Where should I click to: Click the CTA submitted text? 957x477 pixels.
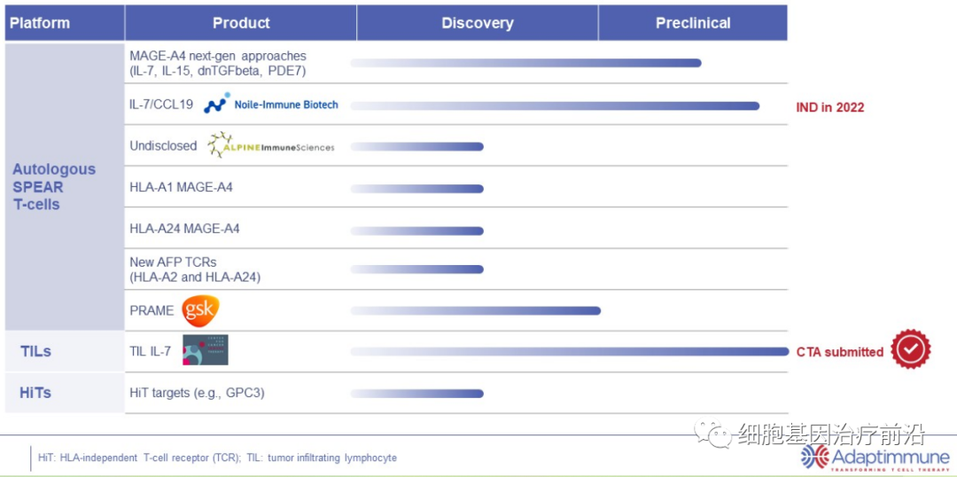tap(840, 352)
